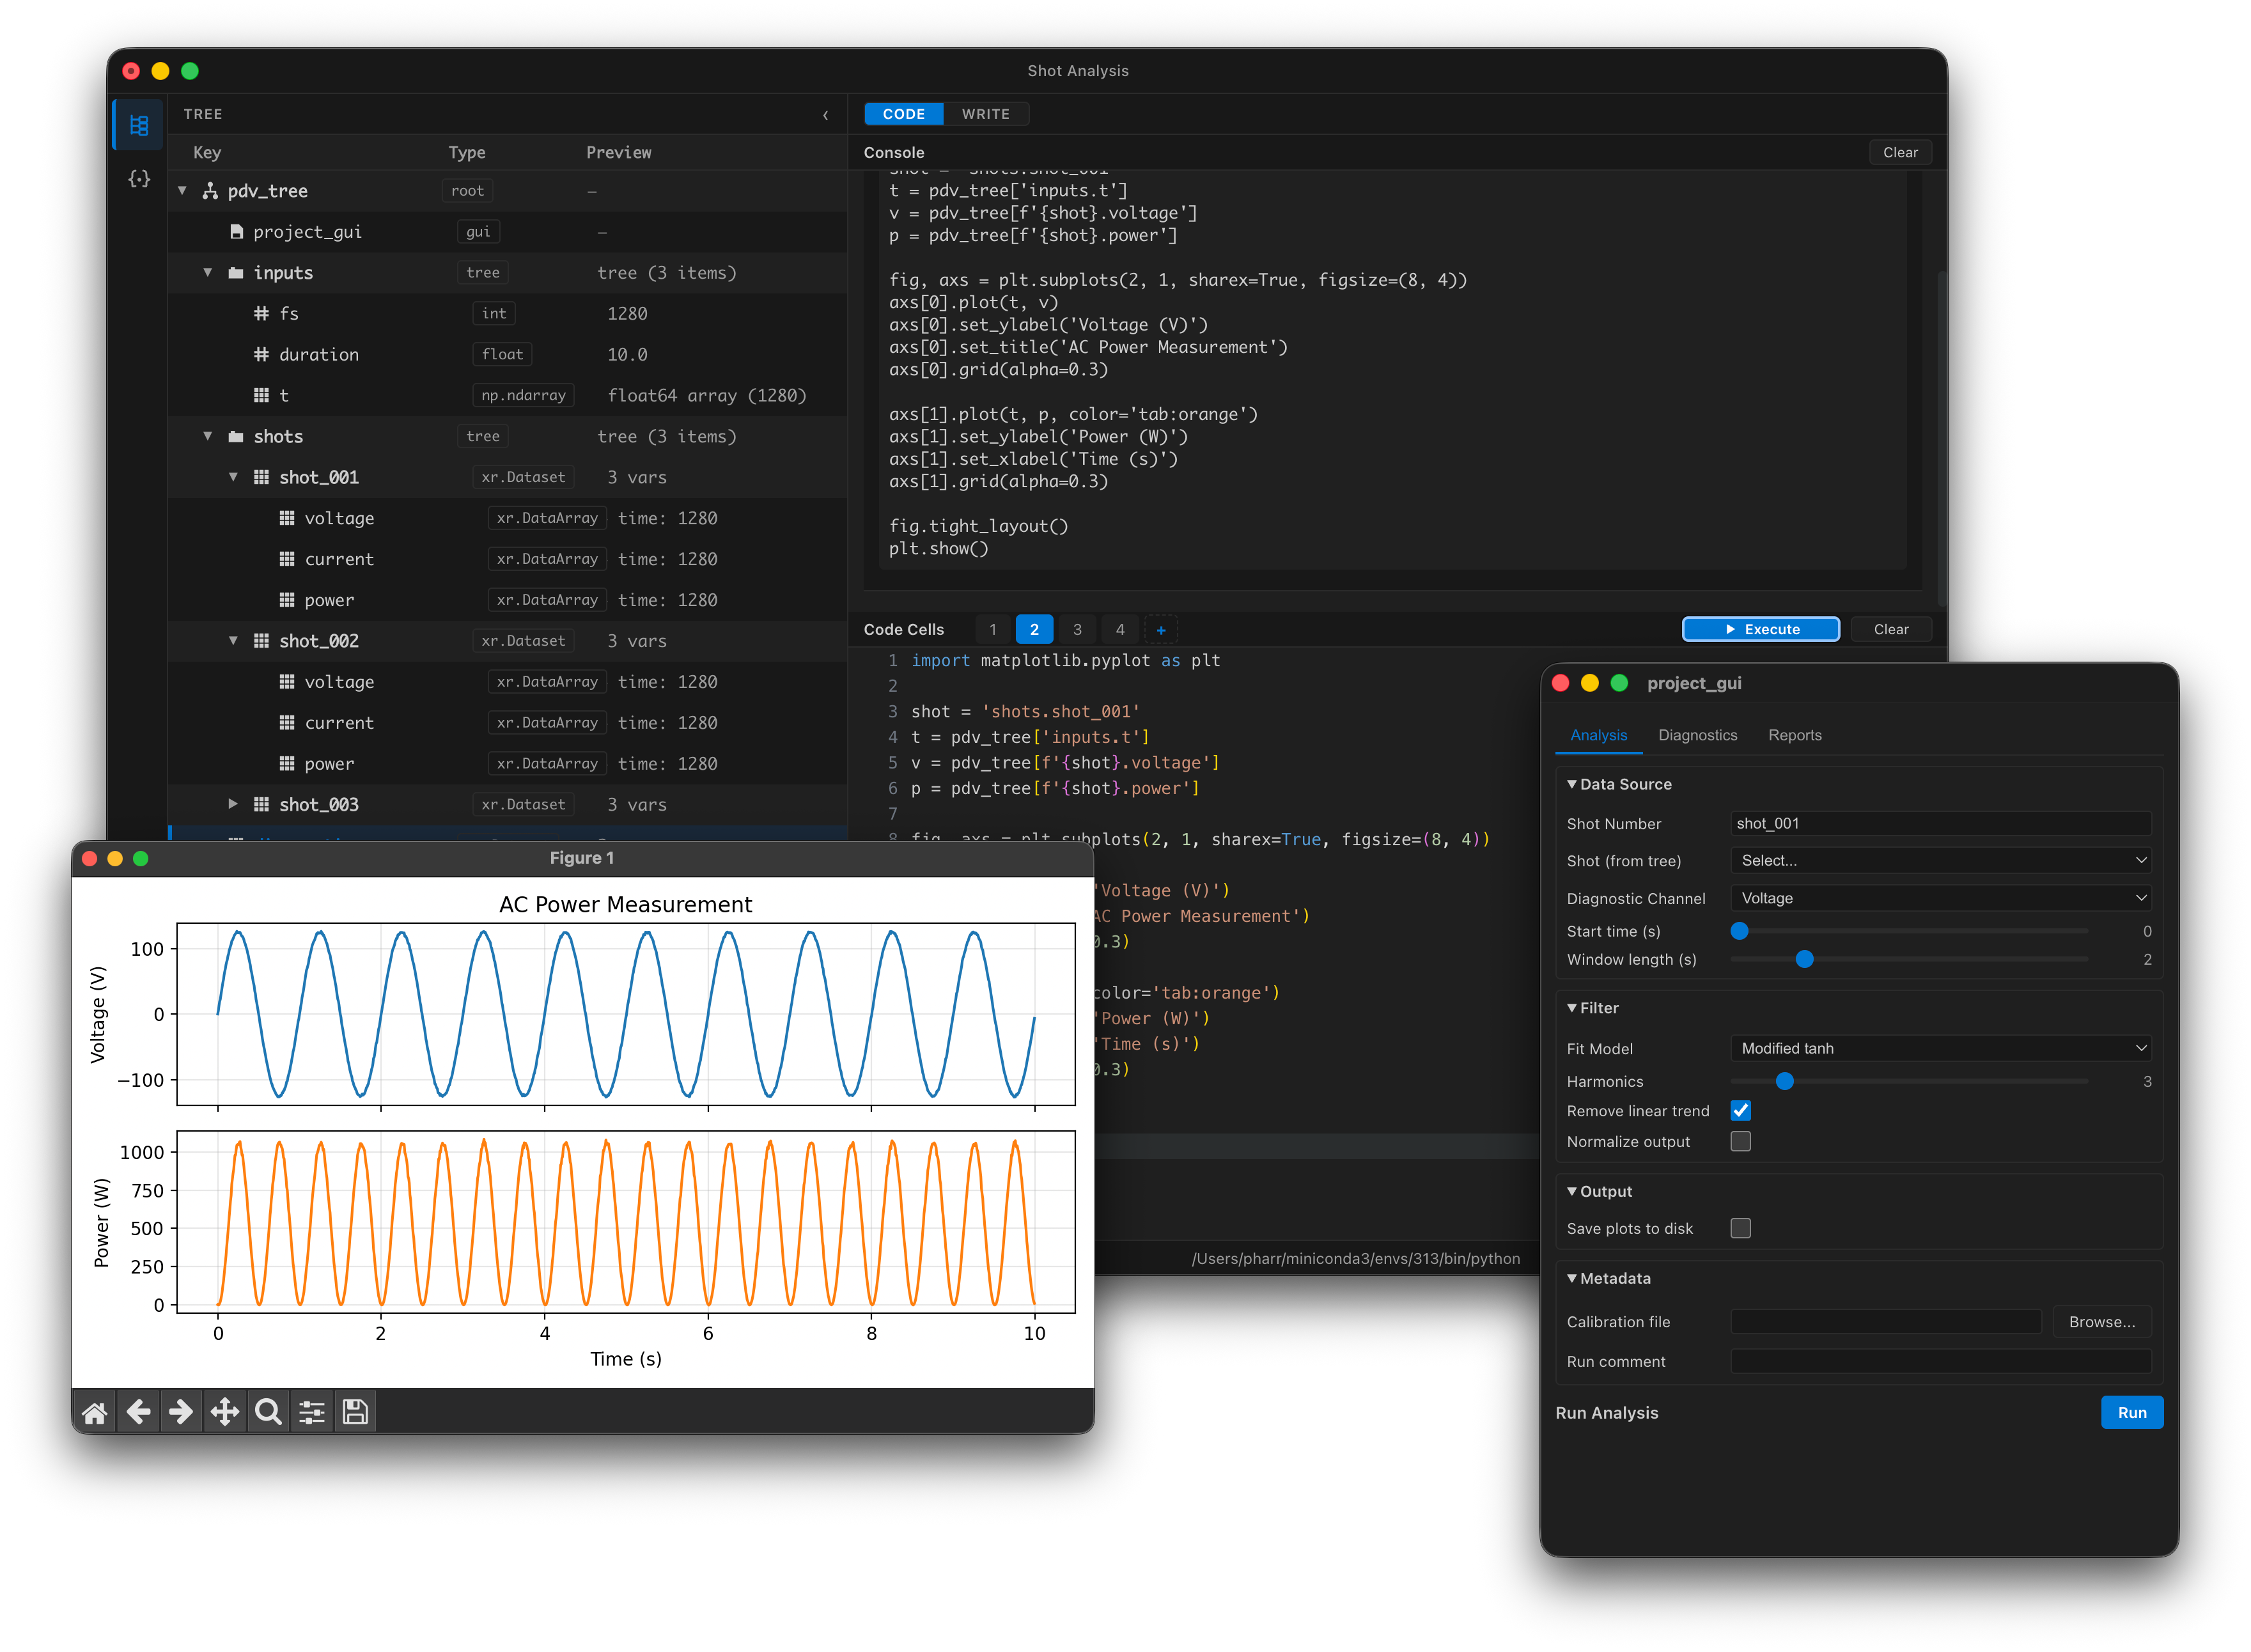Click the Harmonics slider handle
Viewport: 2251px width, 1652px height.
1785,1082
